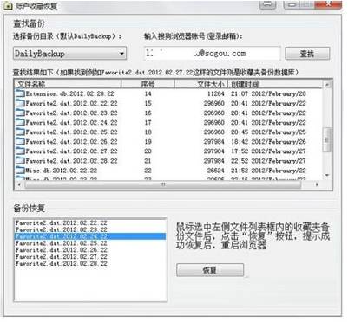348x322 pixels.
Task: Click the results horizontal scroll left arrow
Action: pos(19,184)
